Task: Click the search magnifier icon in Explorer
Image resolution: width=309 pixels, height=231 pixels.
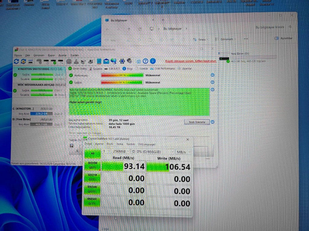Action: (290, 27)
